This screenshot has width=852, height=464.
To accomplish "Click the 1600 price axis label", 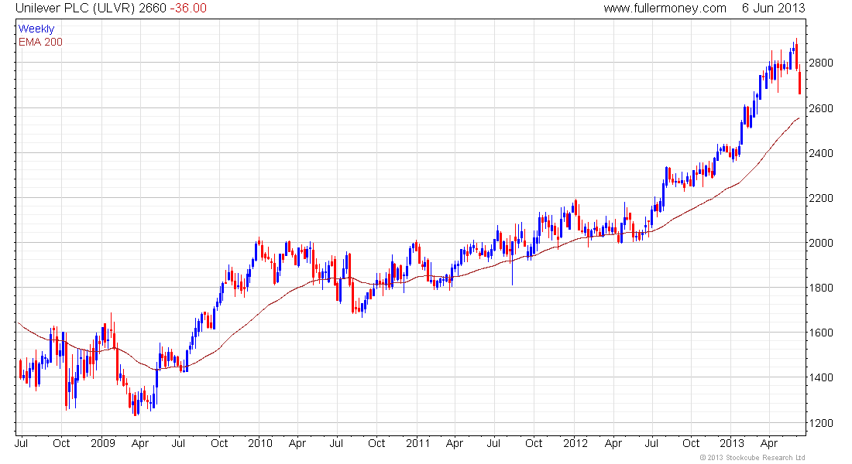I will coord(821,333).
